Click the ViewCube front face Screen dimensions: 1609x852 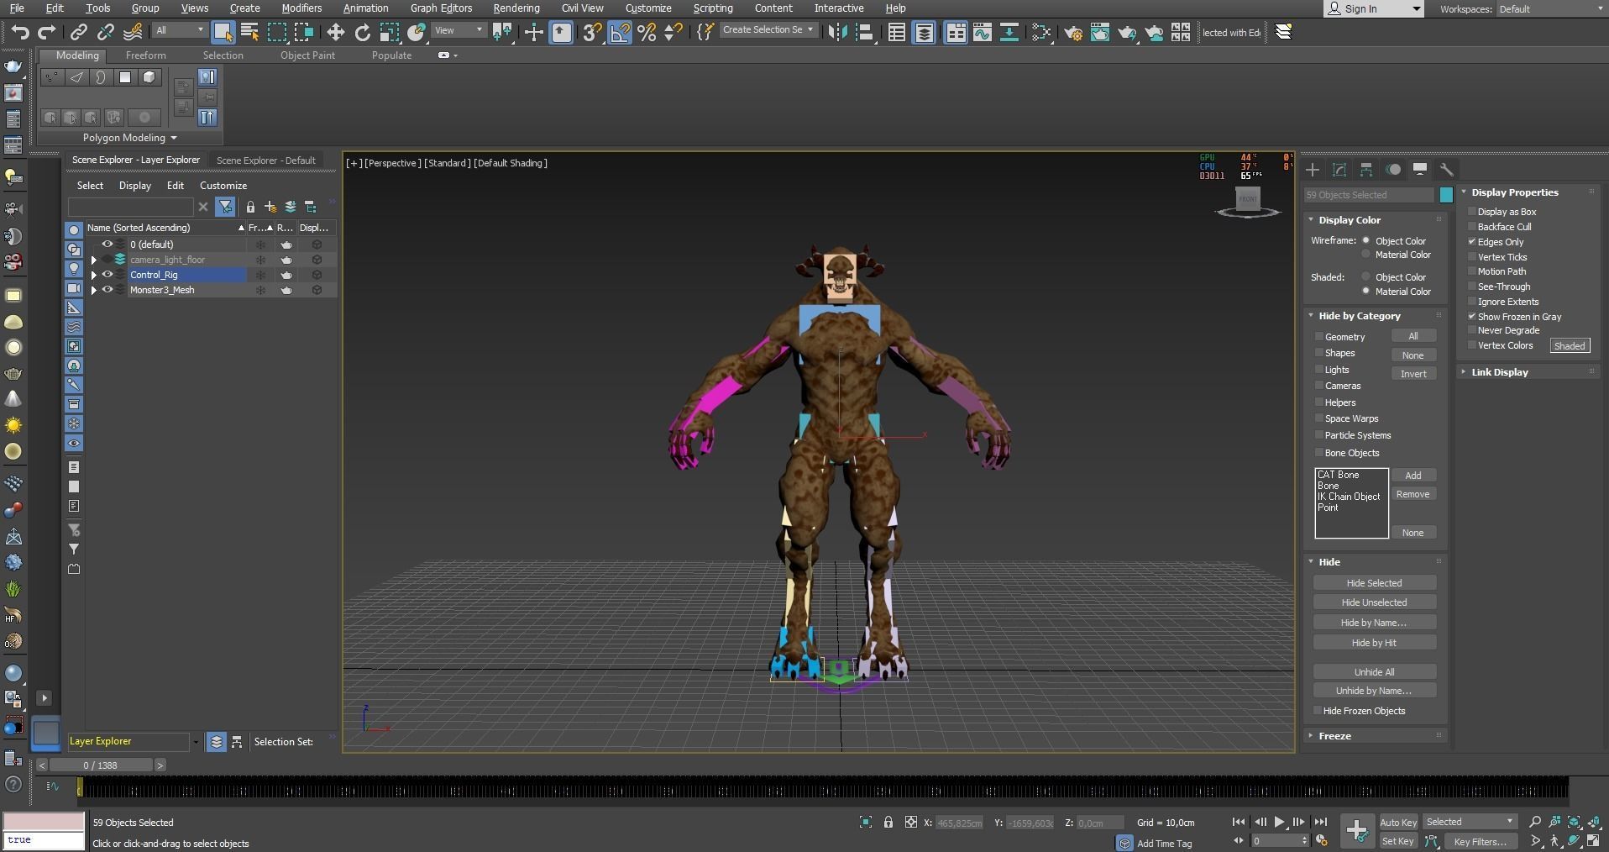1248,199
